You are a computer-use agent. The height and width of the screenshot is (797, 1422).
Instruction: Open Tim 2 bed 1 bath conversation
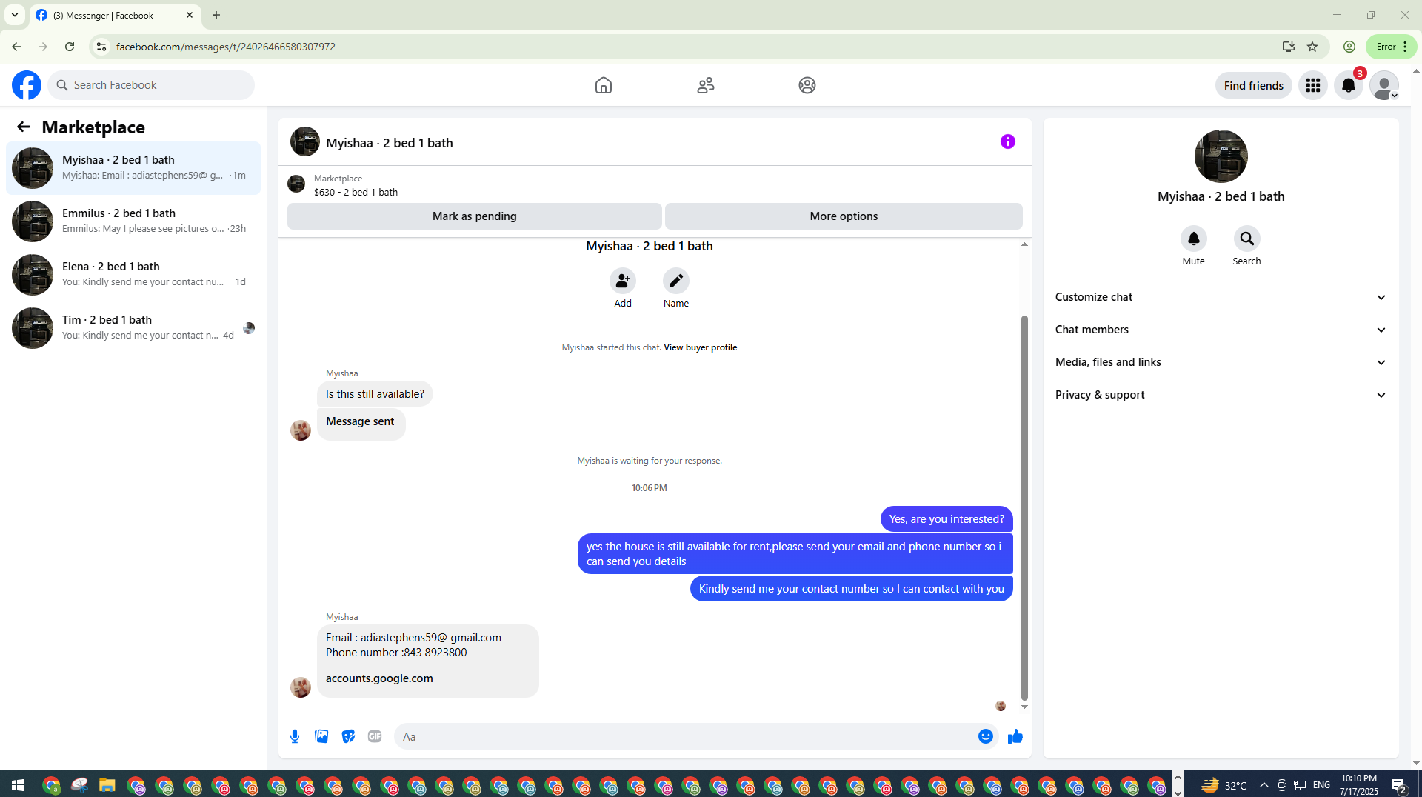[133, 328]
